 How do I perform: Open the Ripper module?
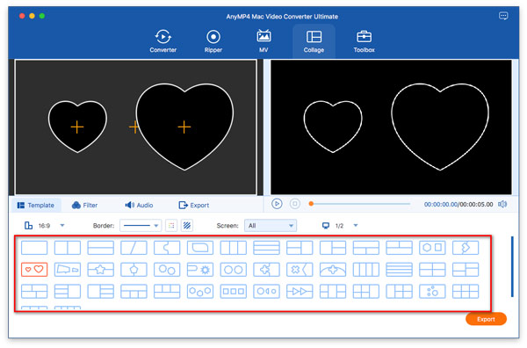[213, 41]
